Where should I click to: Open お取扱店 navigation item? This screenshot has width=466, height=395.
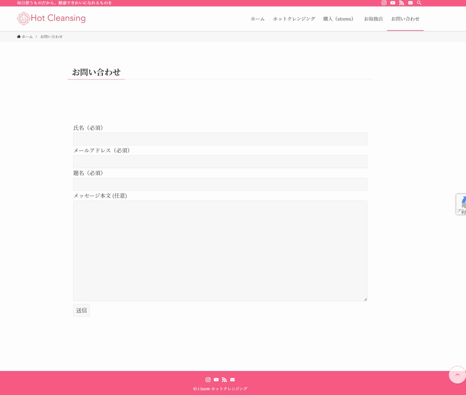[x=373, y=19]
